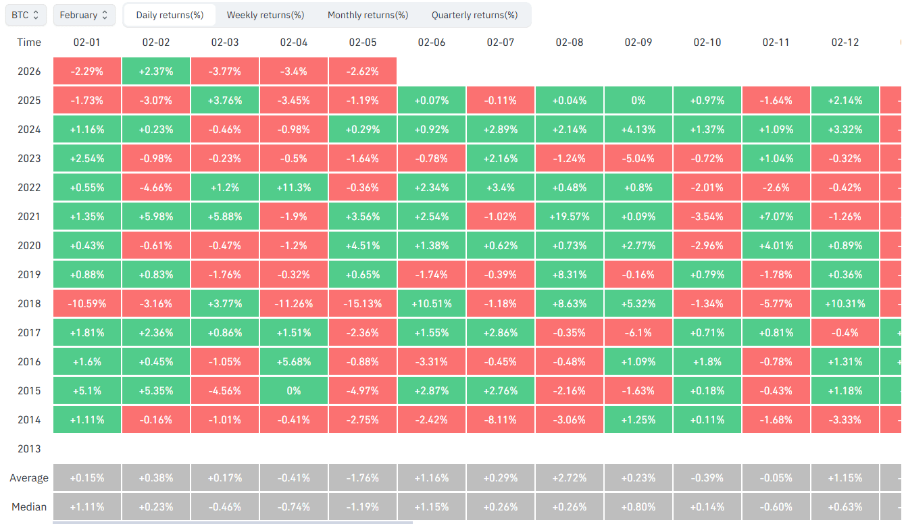906x524 pixels.
Task: Click the 02-12 date column header
Action: tap(845, 43)
